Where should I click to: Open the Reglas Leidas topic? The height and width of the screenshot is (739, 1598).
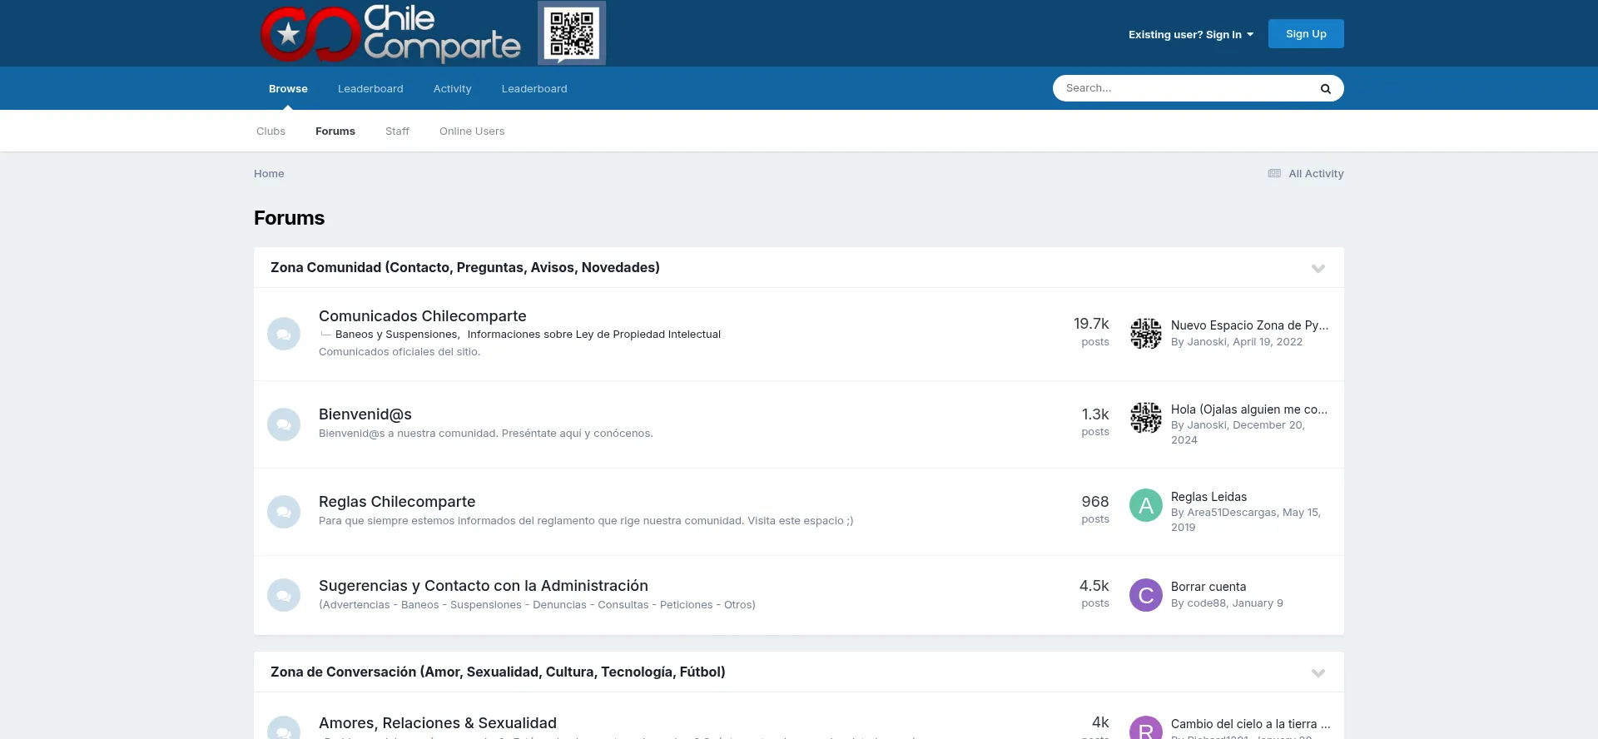pyautogui.click(x=1208, y=497)
